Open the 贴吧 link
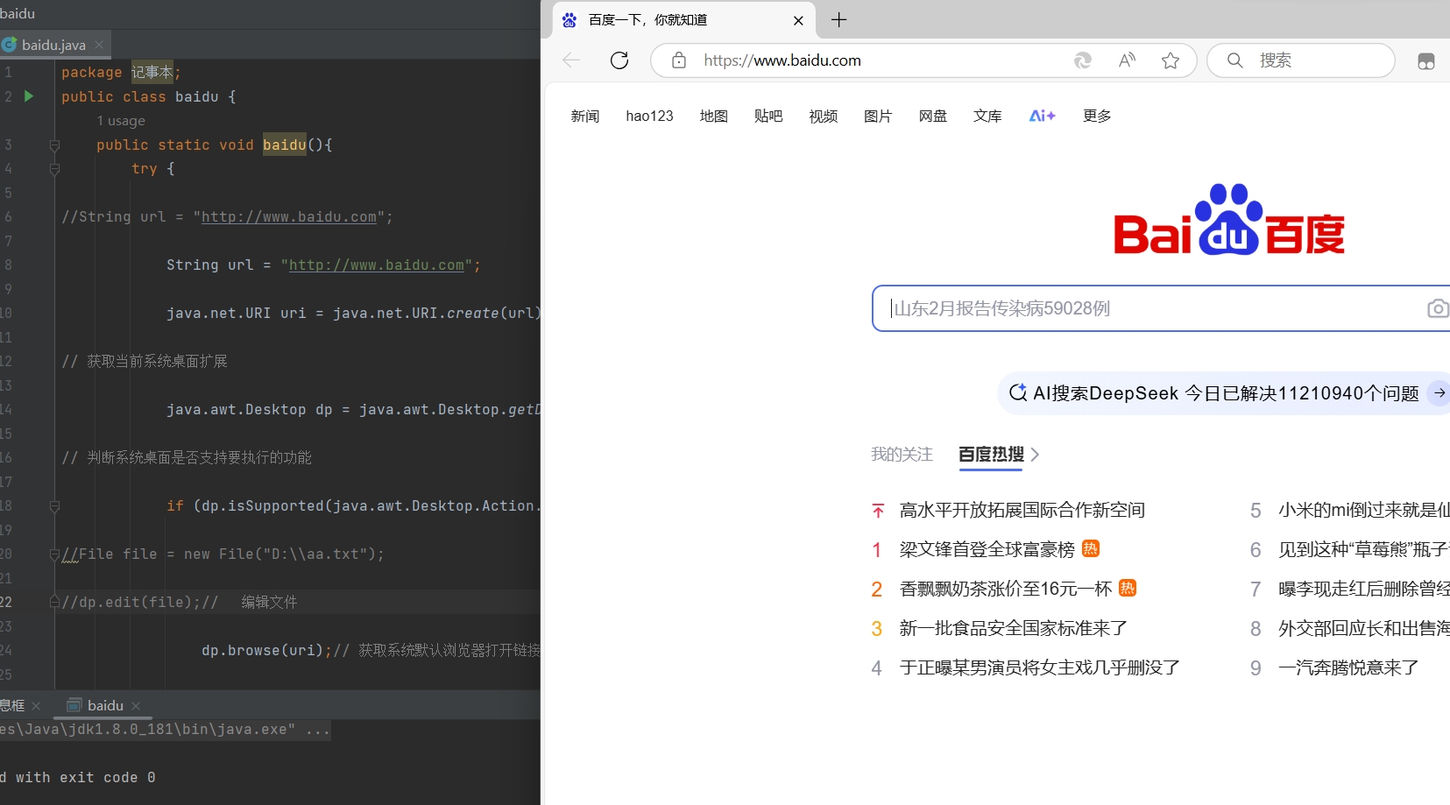This screenshot has height=805, width=1450. tap(768, 116)
